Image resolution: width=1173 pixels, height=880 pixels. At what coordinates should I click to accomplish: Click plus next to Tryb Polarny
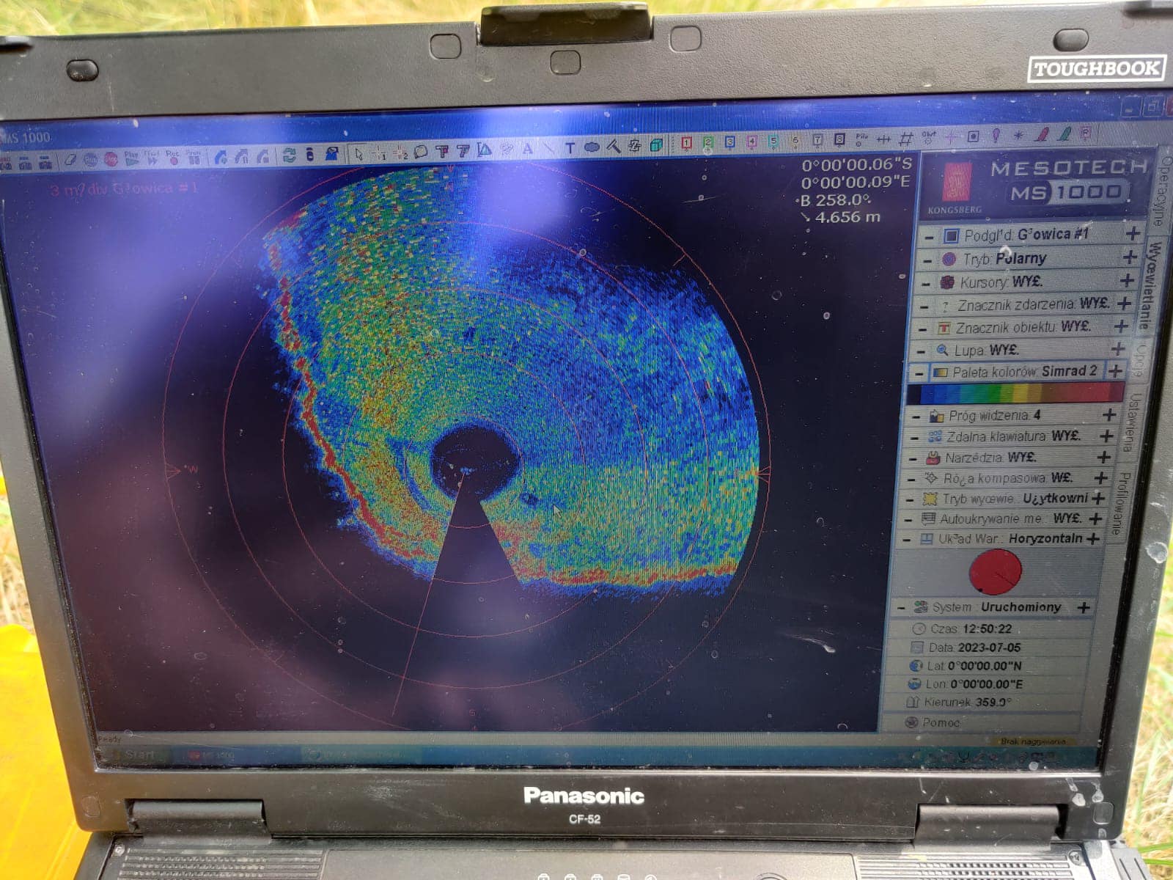pyautogui.click(x=1130, y=257)
